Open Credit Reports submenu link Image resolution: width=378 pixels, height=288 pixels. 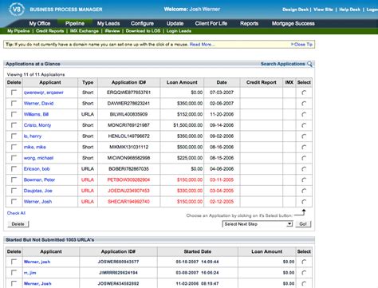pyautogui.click(x=50, y=31)
